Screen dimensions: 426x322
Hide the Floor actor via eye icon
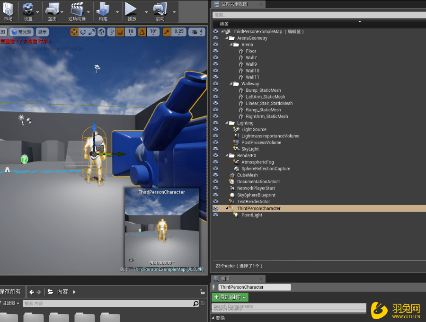tap(216, 51)
